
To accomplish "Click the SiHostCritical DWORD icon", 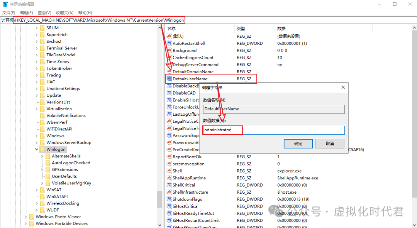I will (x=169, y=206).
